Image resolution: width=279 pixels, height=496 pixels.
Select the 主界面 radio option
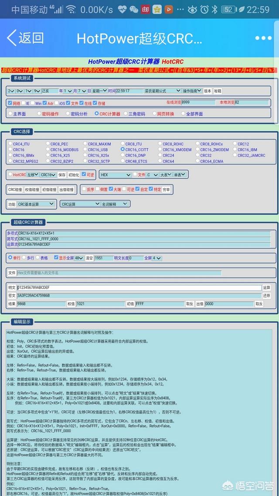[x=10, y=113]
